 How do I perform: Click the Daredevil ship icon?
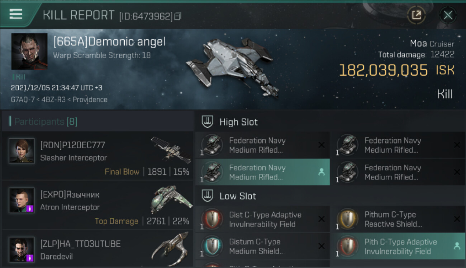click(x=170, y=248)
